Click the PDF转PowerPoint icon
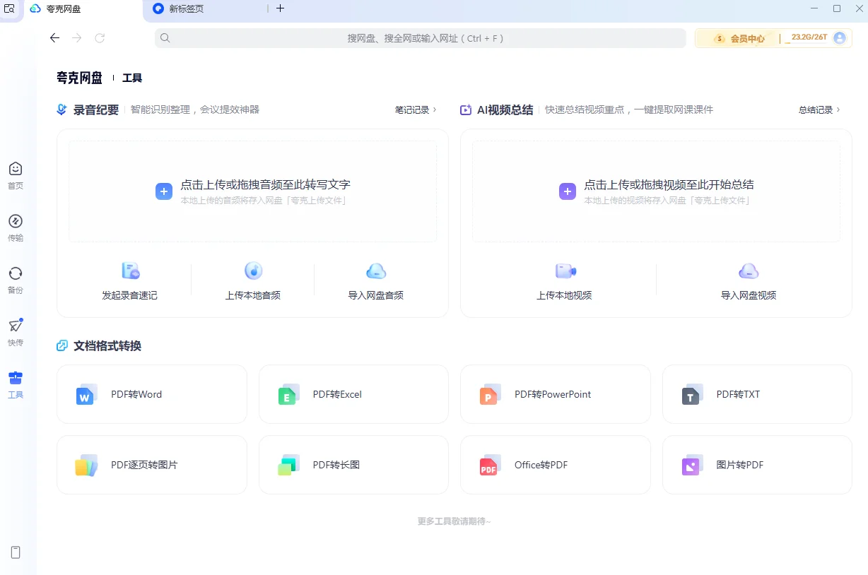The image size is (868, 575). (490, 394)
